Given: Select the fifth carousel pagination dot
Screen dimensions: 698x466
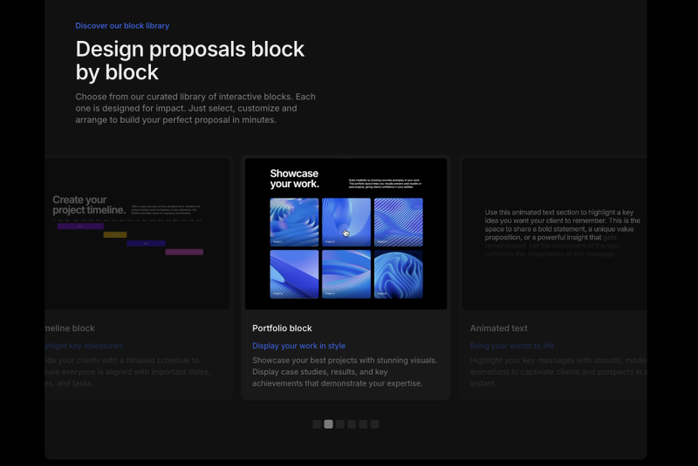Looking at the screenshot, I should tap(363, 424).
